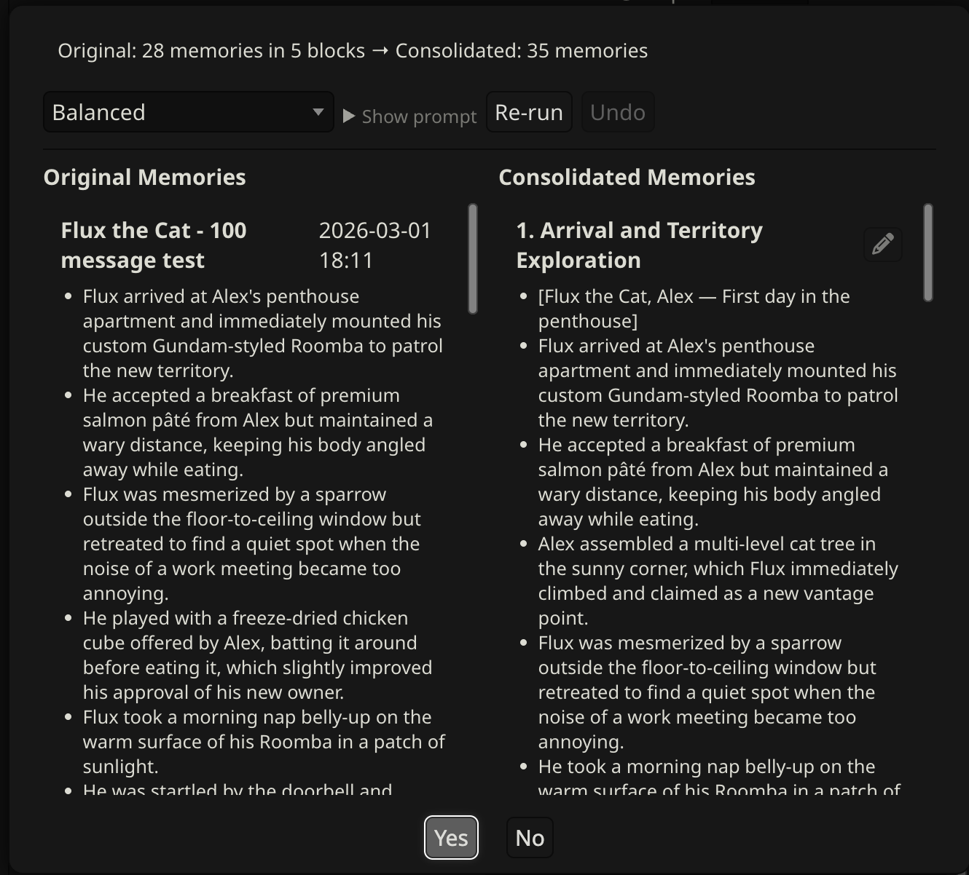Click the pencil edit icon for Arrival and Territory Exploration
This screenshot has width=969, height=875.
coord(882,244)
